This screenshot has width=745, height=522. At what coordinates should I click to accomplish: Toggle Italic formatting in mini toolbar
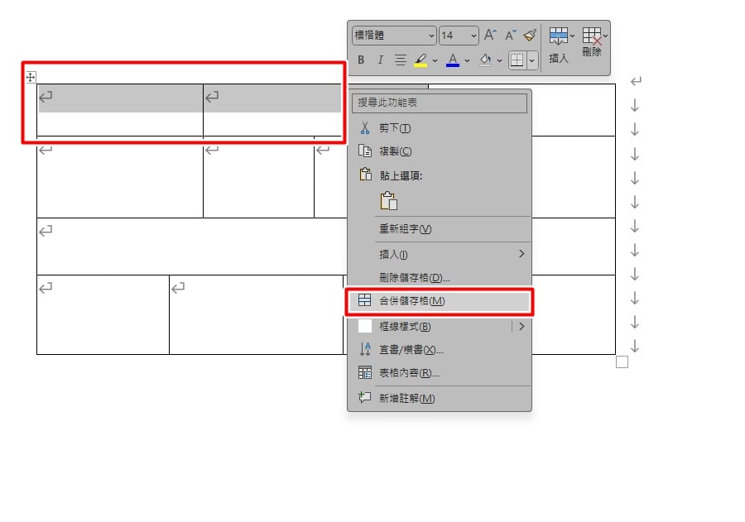tap(380, 60)
